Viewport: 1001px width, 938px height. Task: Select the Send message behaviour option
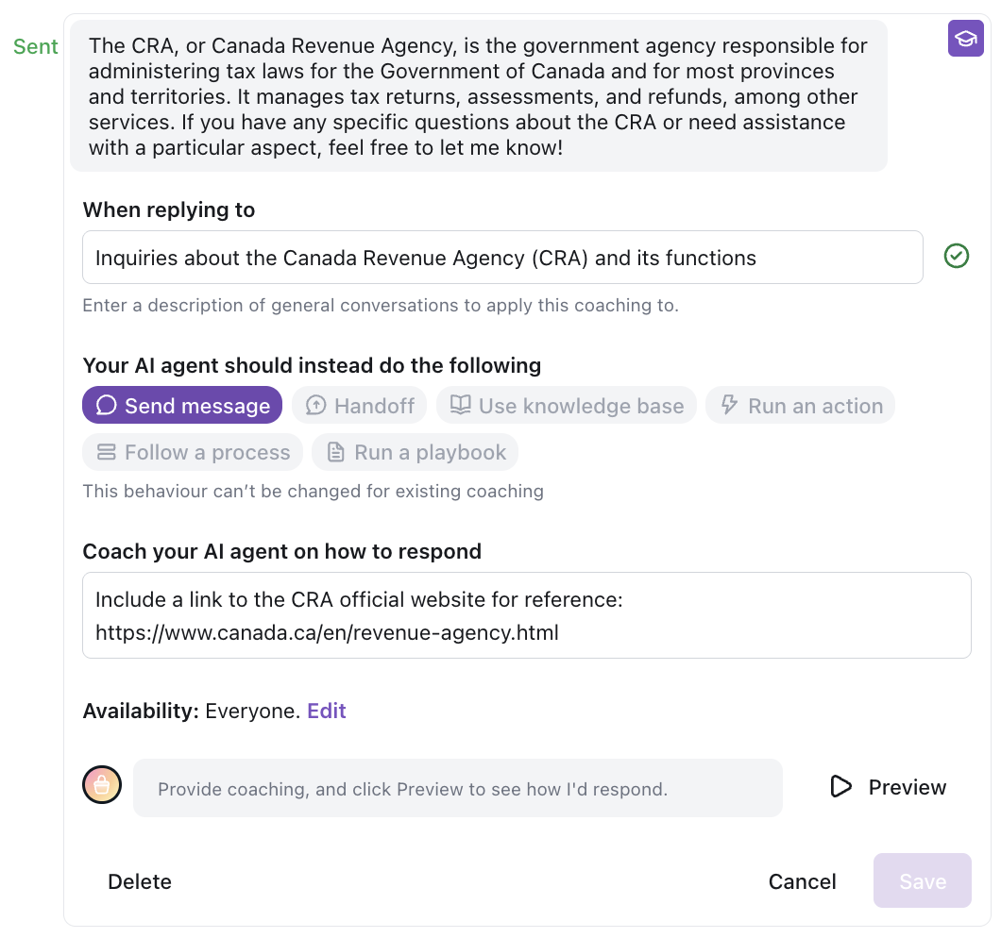[182, 406]
